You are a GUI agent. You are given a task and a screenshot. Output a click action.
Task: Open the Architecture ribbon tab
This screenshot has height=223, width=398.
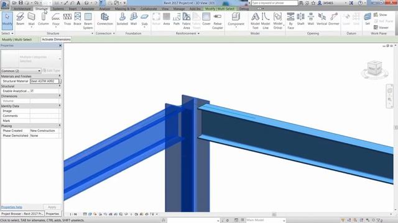[x=22, y=9]
